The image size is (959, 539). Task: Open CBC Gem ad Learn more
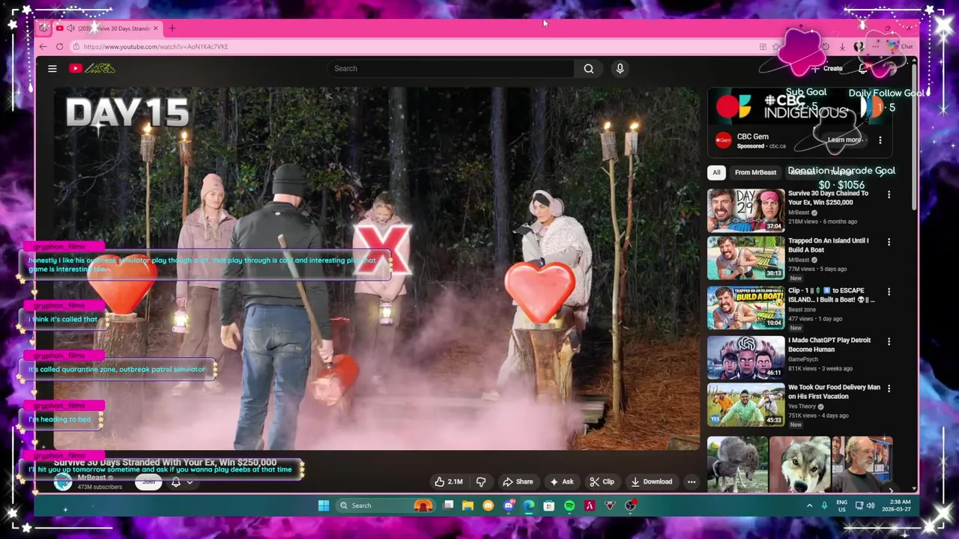844,140
